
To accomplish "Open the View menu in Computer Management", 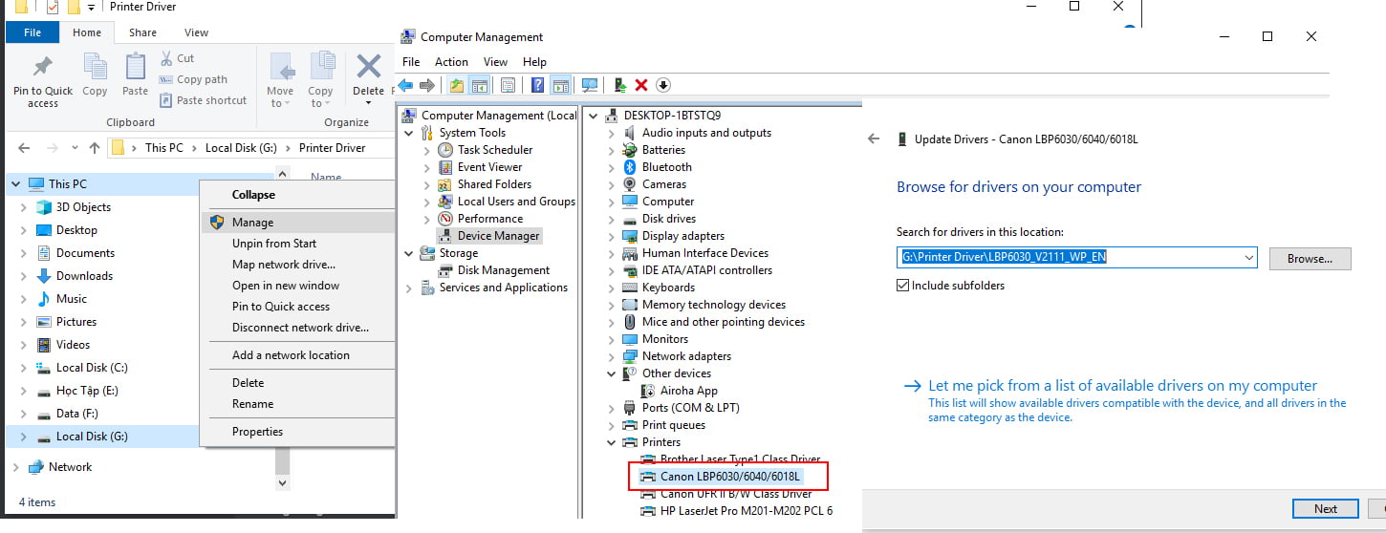I will (495, 62).
